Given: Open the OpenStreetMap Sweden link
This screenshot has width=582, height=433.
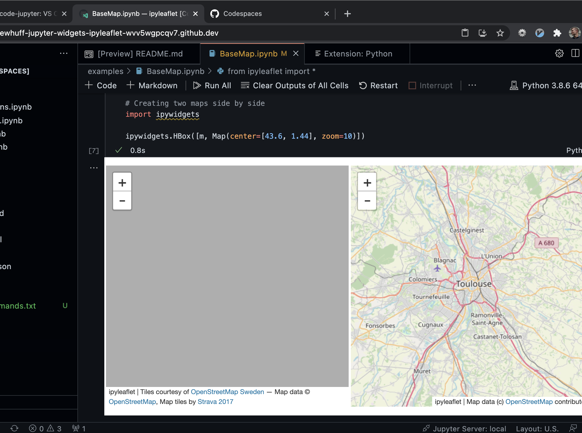Looking at the screenshot, I should (x=228, y=392).
